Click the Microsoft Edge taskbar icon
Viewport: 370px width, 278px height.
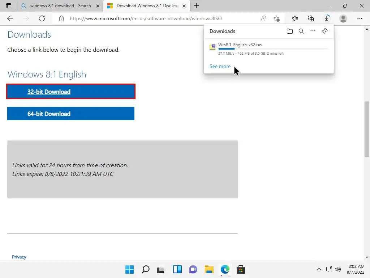click(x=225, y=269)
